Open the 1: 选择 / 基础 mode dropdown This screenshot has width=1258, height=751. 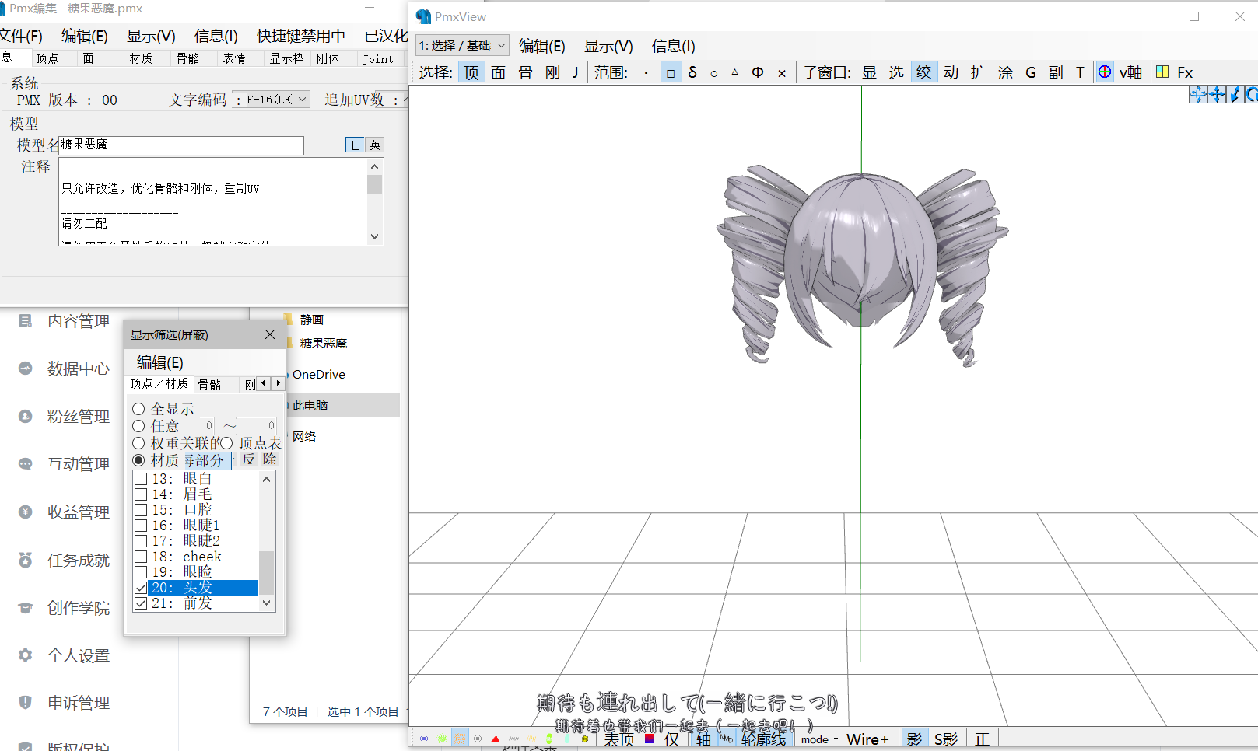462,46
